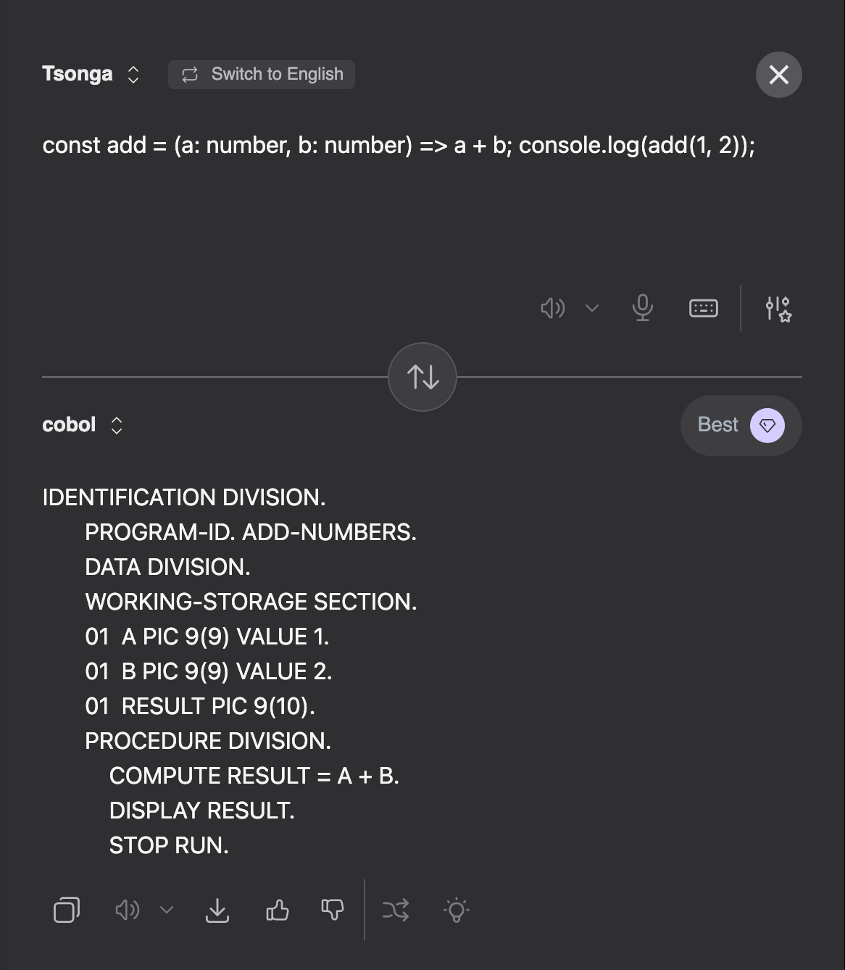The height and width of the screenshot is (970, 845).
Task: Click the microphone voice input icon
Action: coord(642,308)
